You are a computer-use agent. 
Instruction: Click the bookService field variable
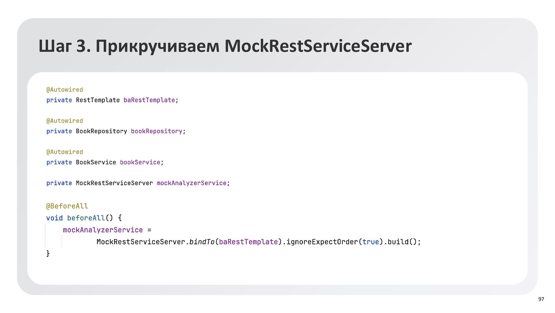tap(140, 162)
